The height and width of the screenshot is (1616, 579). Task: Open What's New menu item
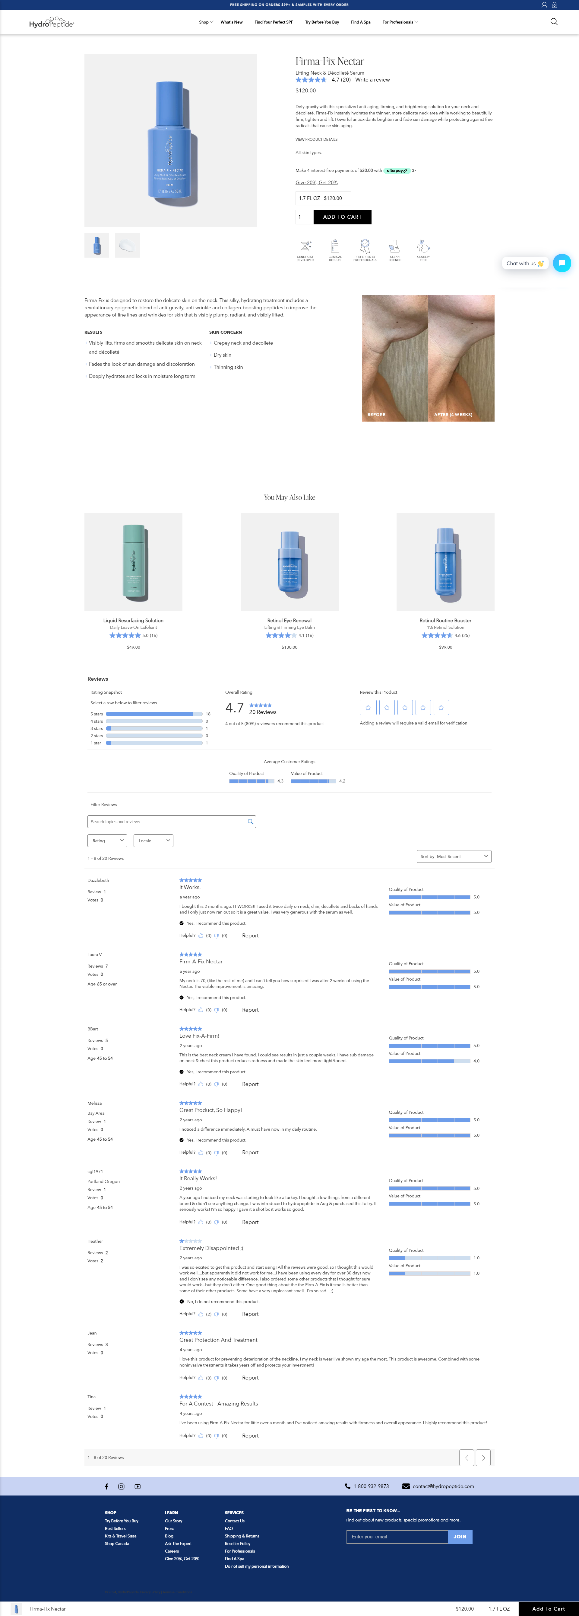231,22
